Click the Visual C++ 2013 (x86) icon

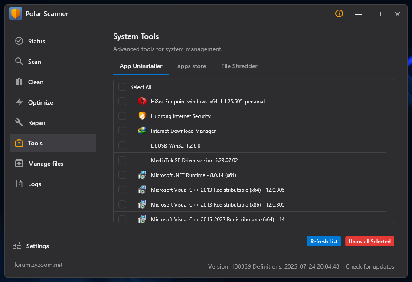coord(142,204)
